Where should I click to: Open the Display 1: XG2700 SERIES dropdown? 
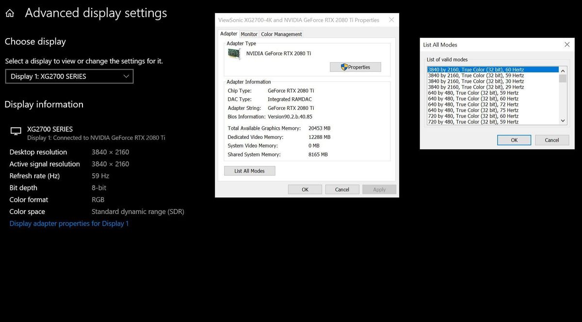(69, 77)
